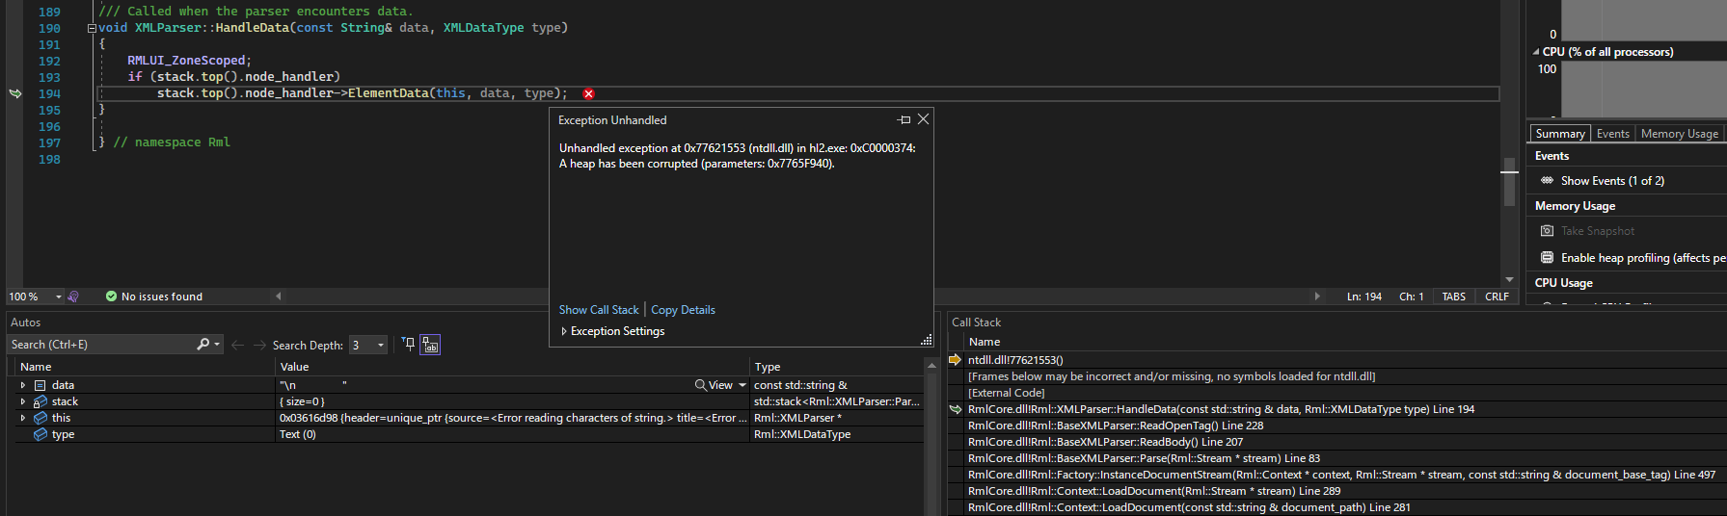Click the editor vertical scrollbar thumb
The height and width of the screenshot is (516, 1727).
(x=1510, y=181)
